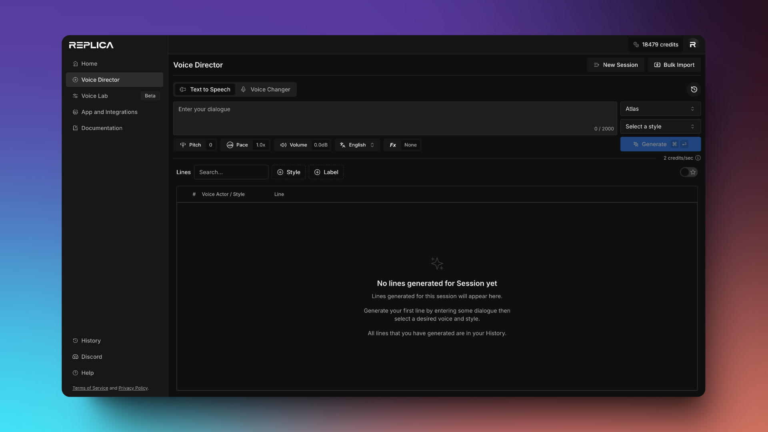Toggle the star favorites filter
The height and width of the screenshot is (432, 768).
point(689,172)
